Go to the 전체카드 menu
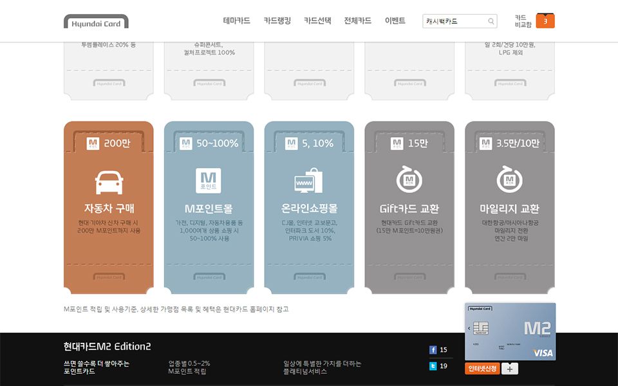 tap(357, 21)
